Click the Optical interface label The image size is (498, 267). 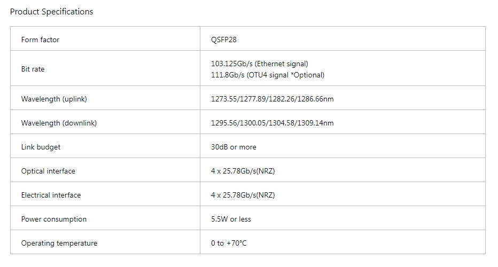(x=48, y=171)
